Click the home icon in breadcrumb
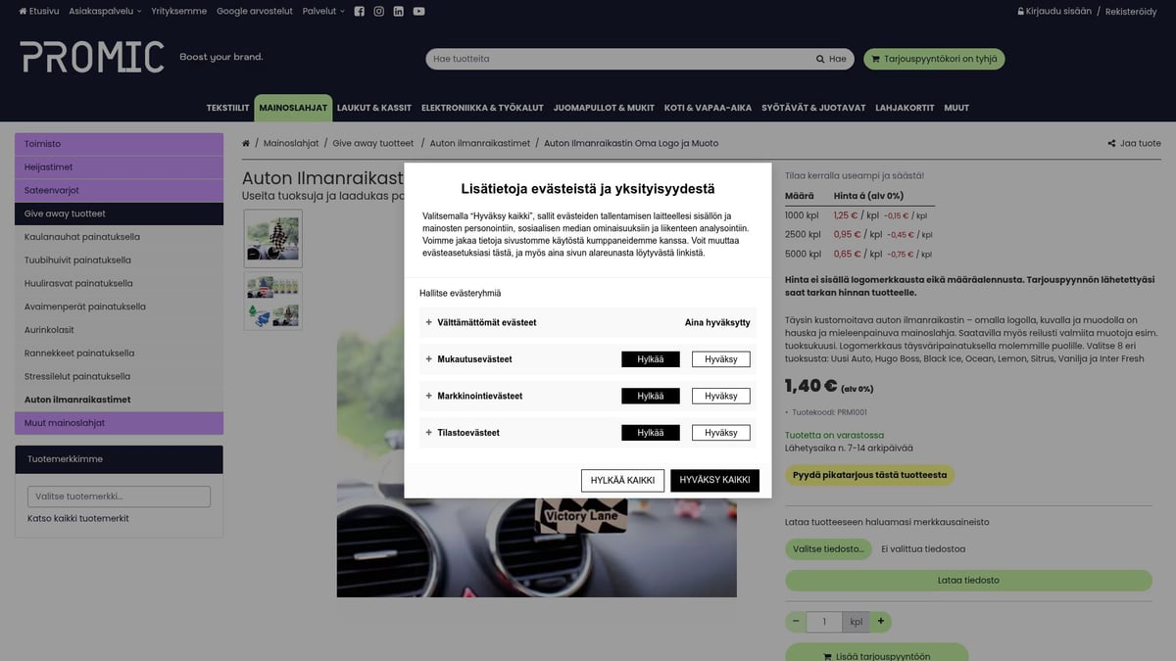The width and height of the screenshot is (1176, 661). coord(246,143)
